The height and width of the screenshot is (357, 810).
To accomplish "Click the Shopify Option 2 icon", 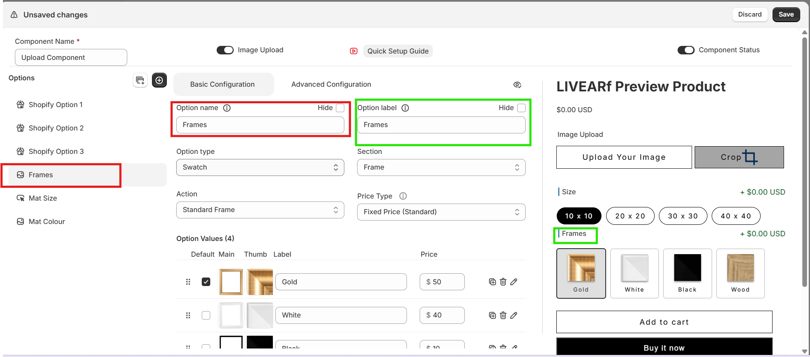I will coord(20,128).
